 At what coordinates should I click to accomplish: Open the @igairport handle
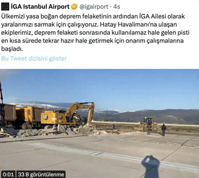[94, 7]
